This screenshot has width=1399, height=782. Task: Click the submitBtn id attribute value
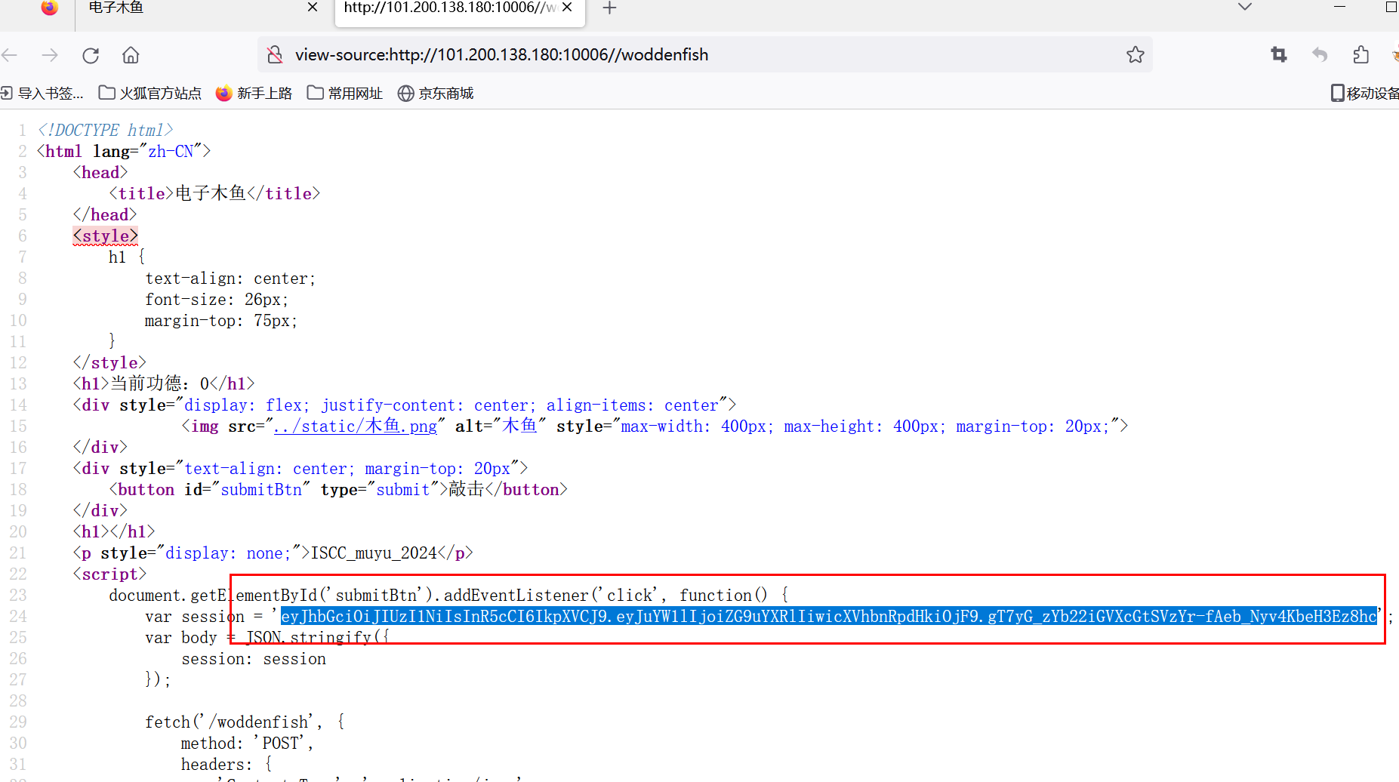(x=261, y=490)
